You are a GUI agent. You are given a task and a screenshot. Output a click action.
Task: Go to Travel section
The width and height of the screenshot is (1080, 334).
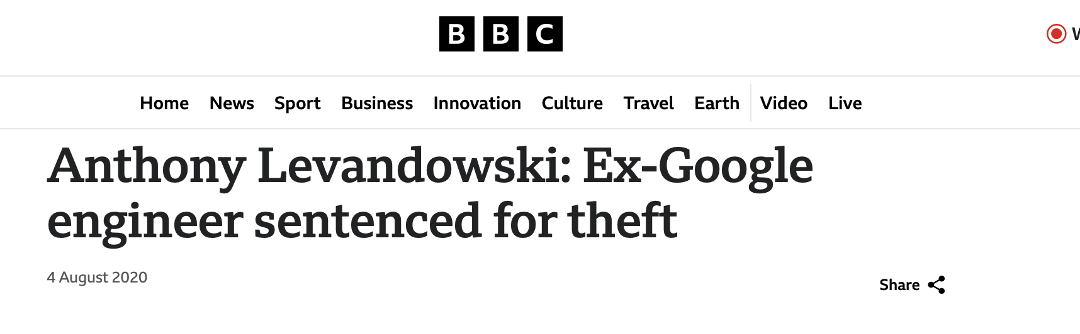[648, 103]
